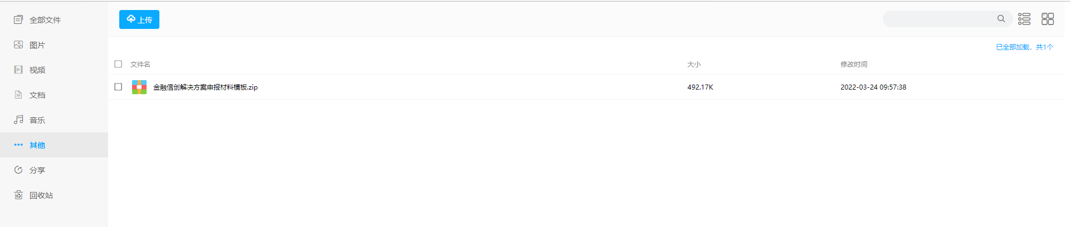This screenshot has width=1070, height=227.
Task: Click the 全部文件 sidebar icon
Action: tap(18, 19)
